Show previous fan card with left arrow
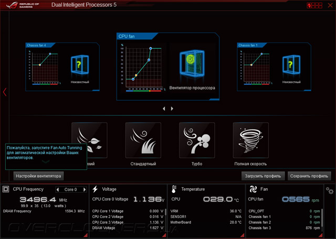This screenshot has height=239, width=336. tap(164, 108)
